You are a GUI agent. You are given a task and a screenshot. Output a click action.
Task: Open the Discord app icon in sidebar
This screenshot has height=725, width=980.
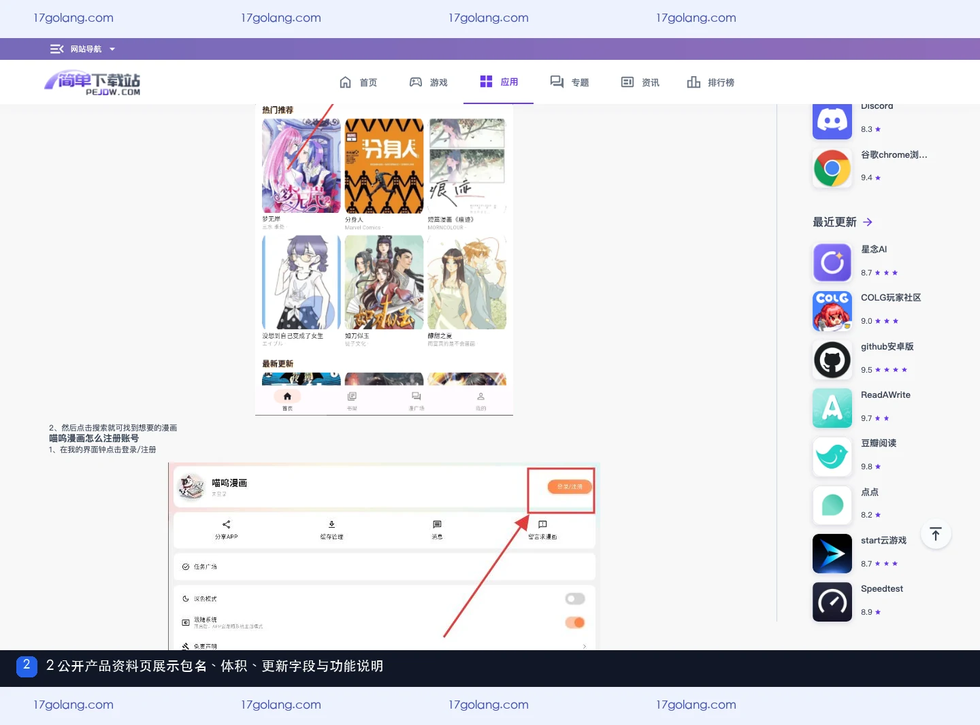(832, 122)
